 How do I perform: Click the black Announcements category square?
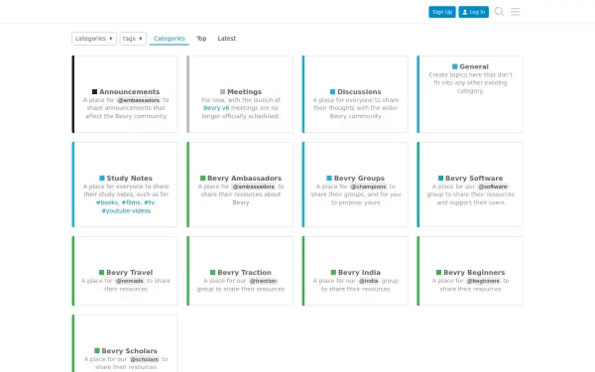point(94,91)
